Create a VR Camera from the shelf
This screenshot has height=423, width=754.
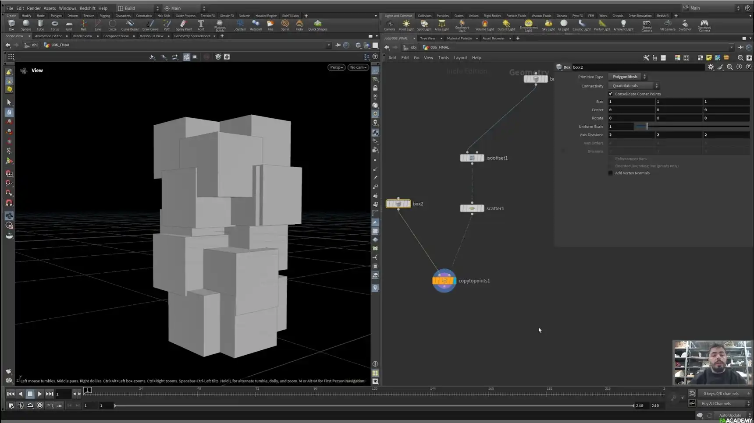(x=667, y=25)
